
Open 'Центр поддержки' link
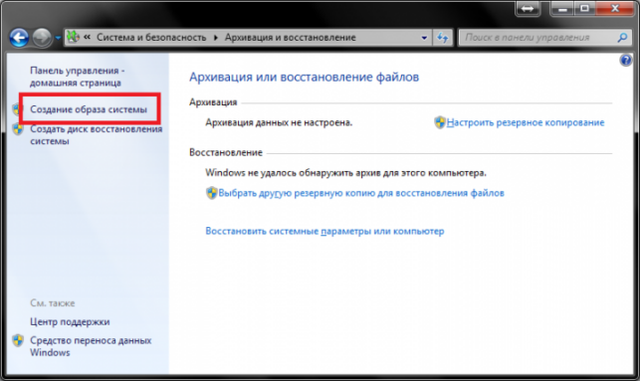pos(70,322)
